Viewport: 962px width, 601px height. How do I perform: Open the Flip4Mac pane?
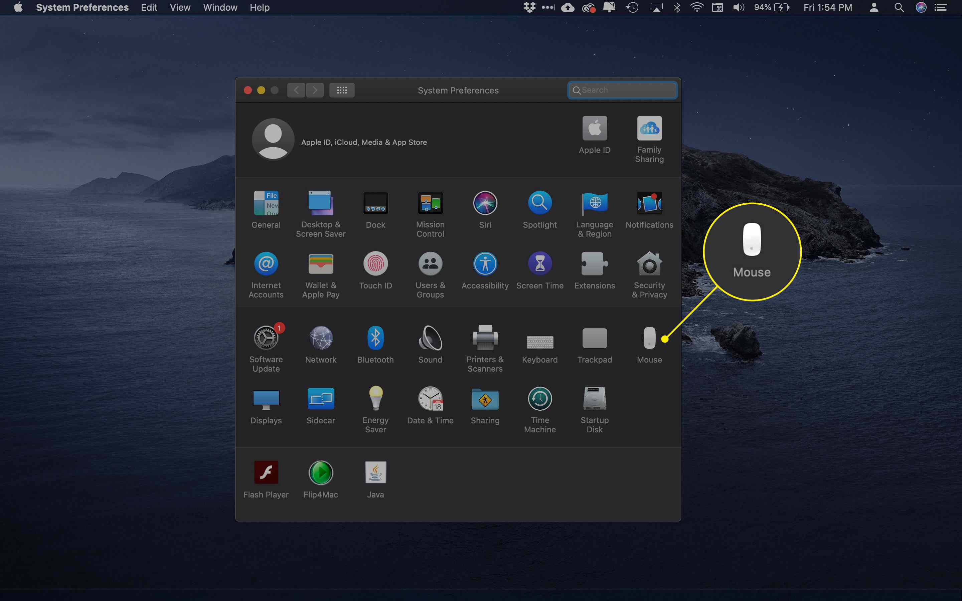click(x=321, y=479)
